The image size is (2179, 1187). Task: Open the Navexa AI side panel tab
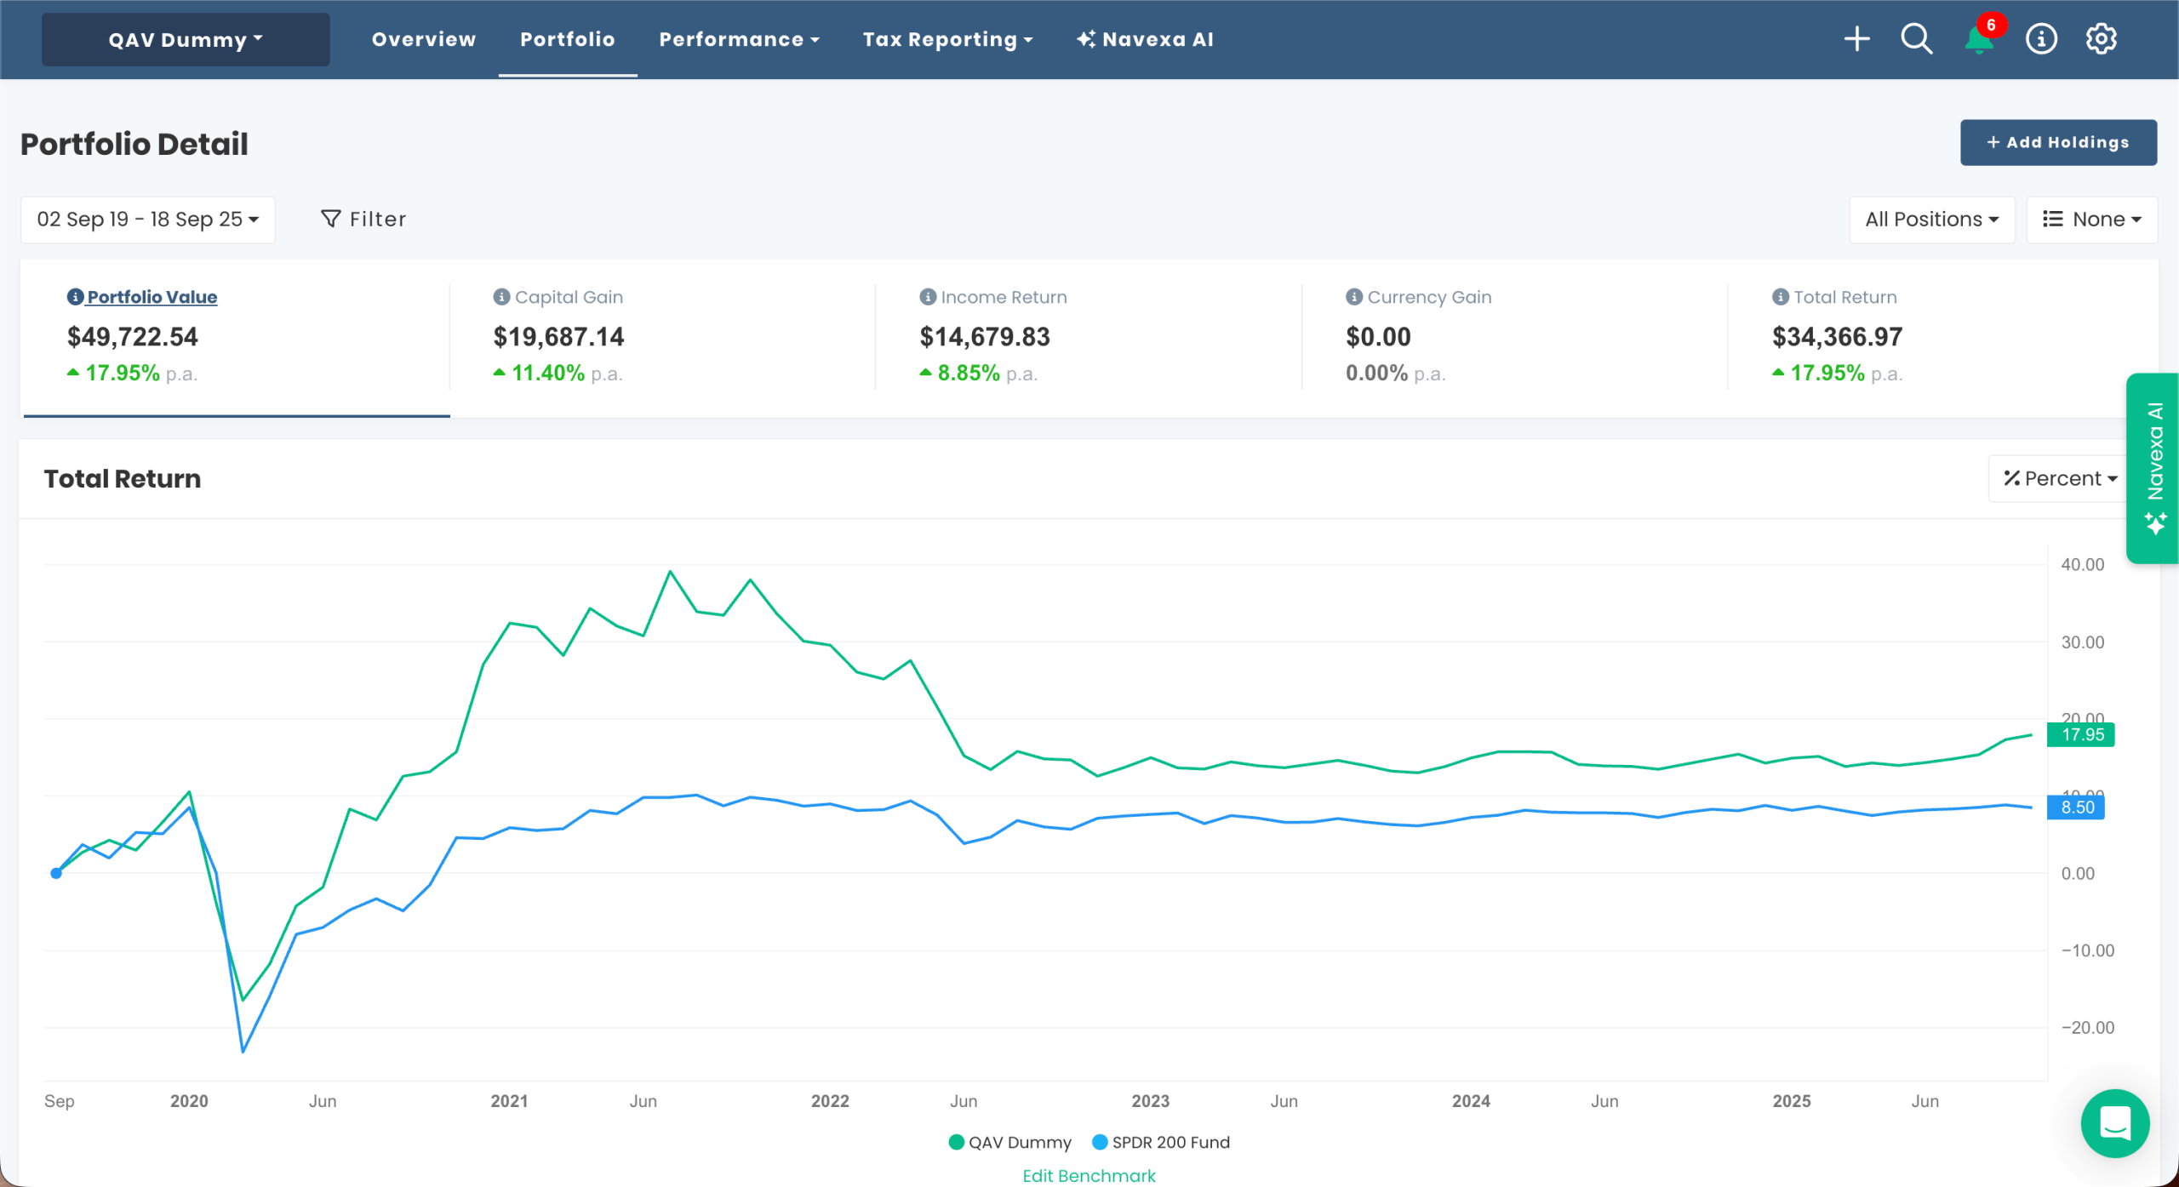coord(2153,465)
